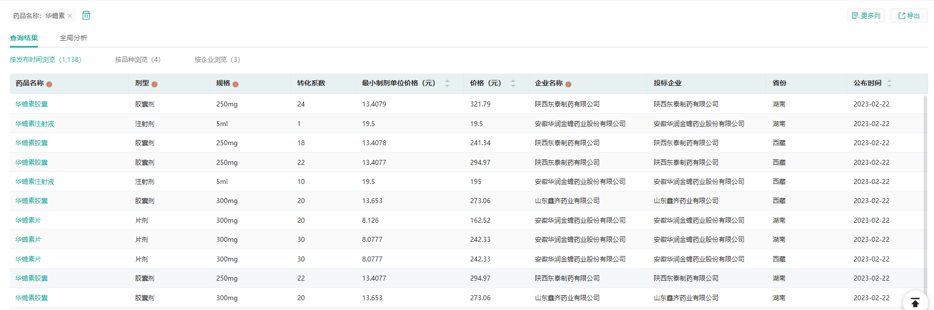Click the back-to-top arrow button
Viewport: 934px width, 310px height.
(915, 302)
